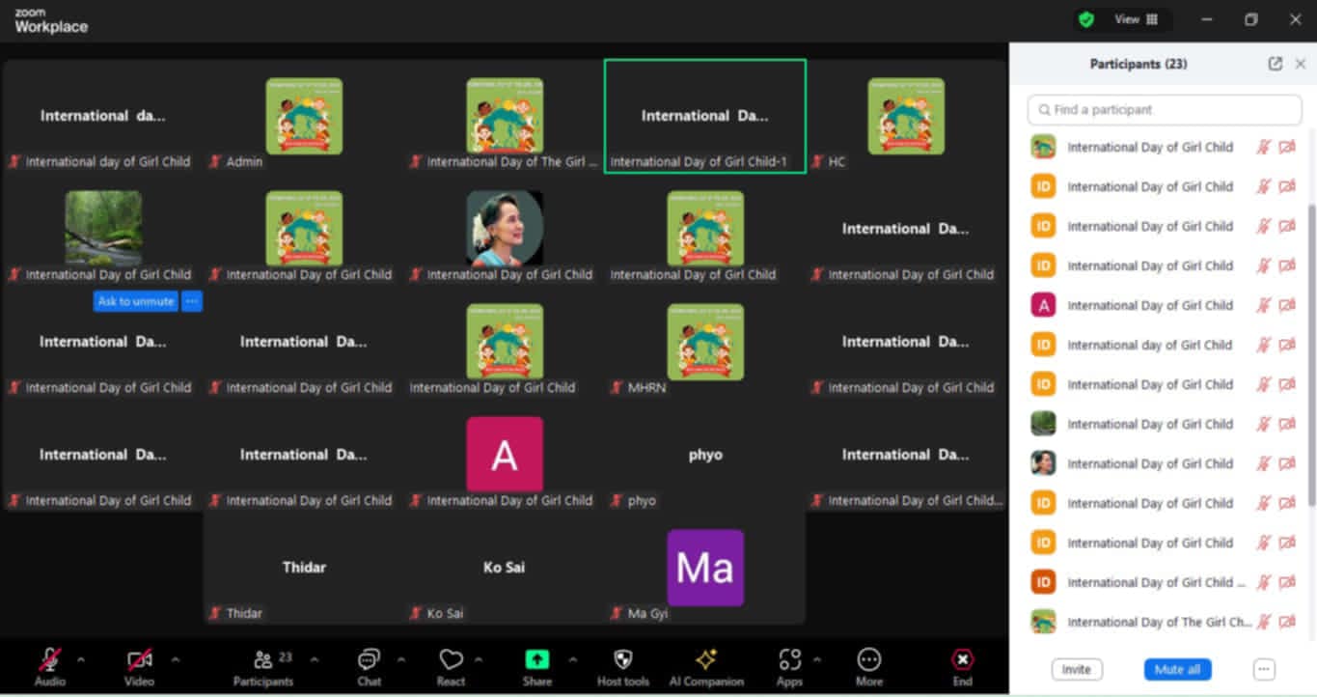Open the Apps icon in toolbar
The height and width of the screenshot is (697, 1317).
789,660
